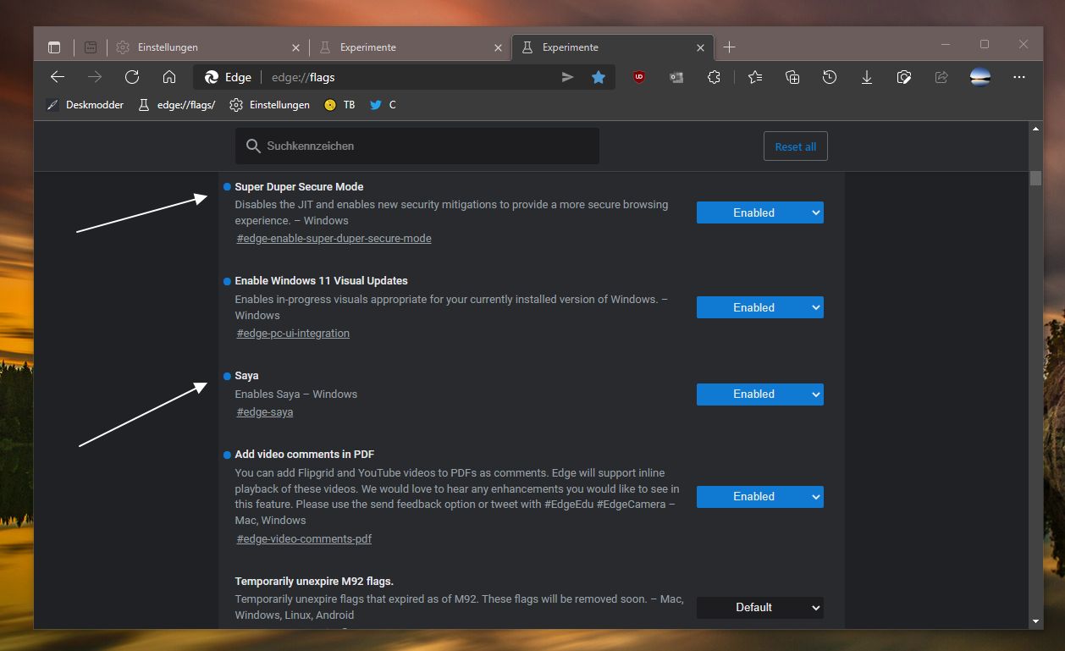Screen dimensions: 1065x651
Task: Open #edge-pc-ui-integration anchor link
Action: (x=293, y=334)
